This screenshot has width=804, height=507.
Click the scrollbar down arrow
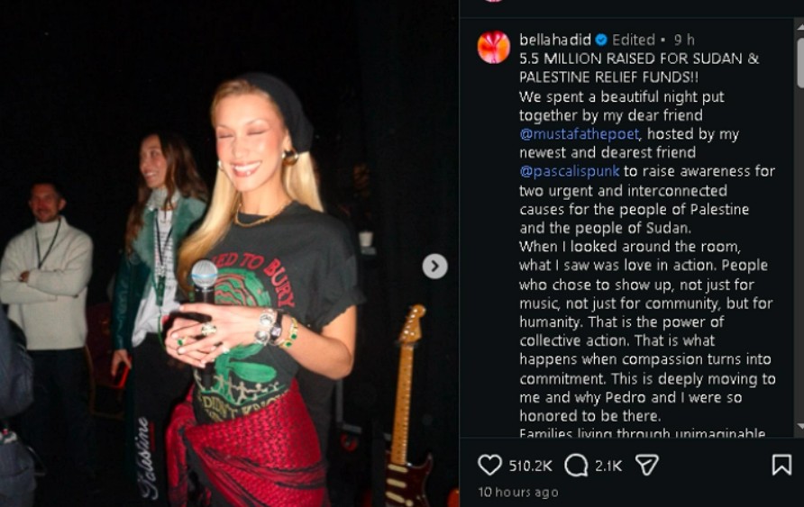800,426
